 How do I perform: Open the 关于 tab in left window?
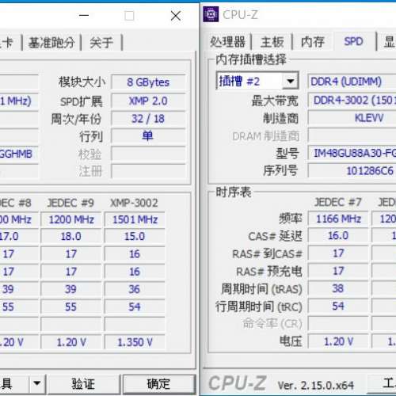tap(101, 42)
